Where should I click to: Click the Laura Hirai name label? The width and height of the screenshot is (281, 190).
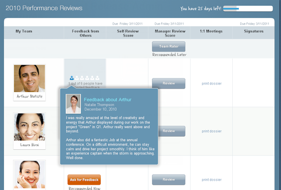pos(30,145)
